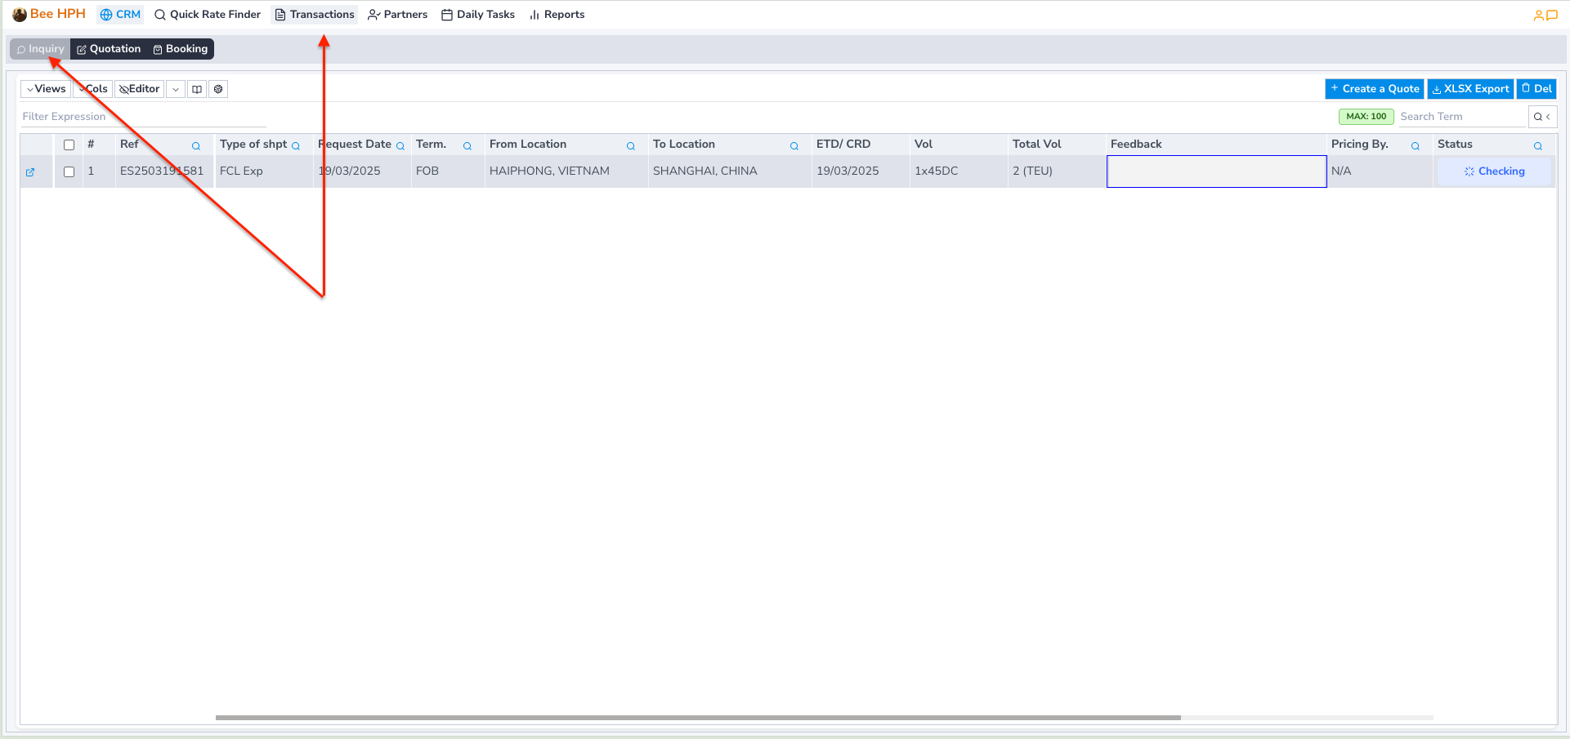Expand the Views dropdown
The image size is (1570, 739).
click(44, 88)
